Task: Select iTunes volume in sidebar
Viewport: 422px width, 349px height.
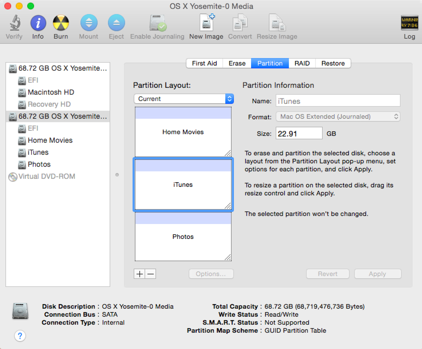Action: (x=58, y=153)
